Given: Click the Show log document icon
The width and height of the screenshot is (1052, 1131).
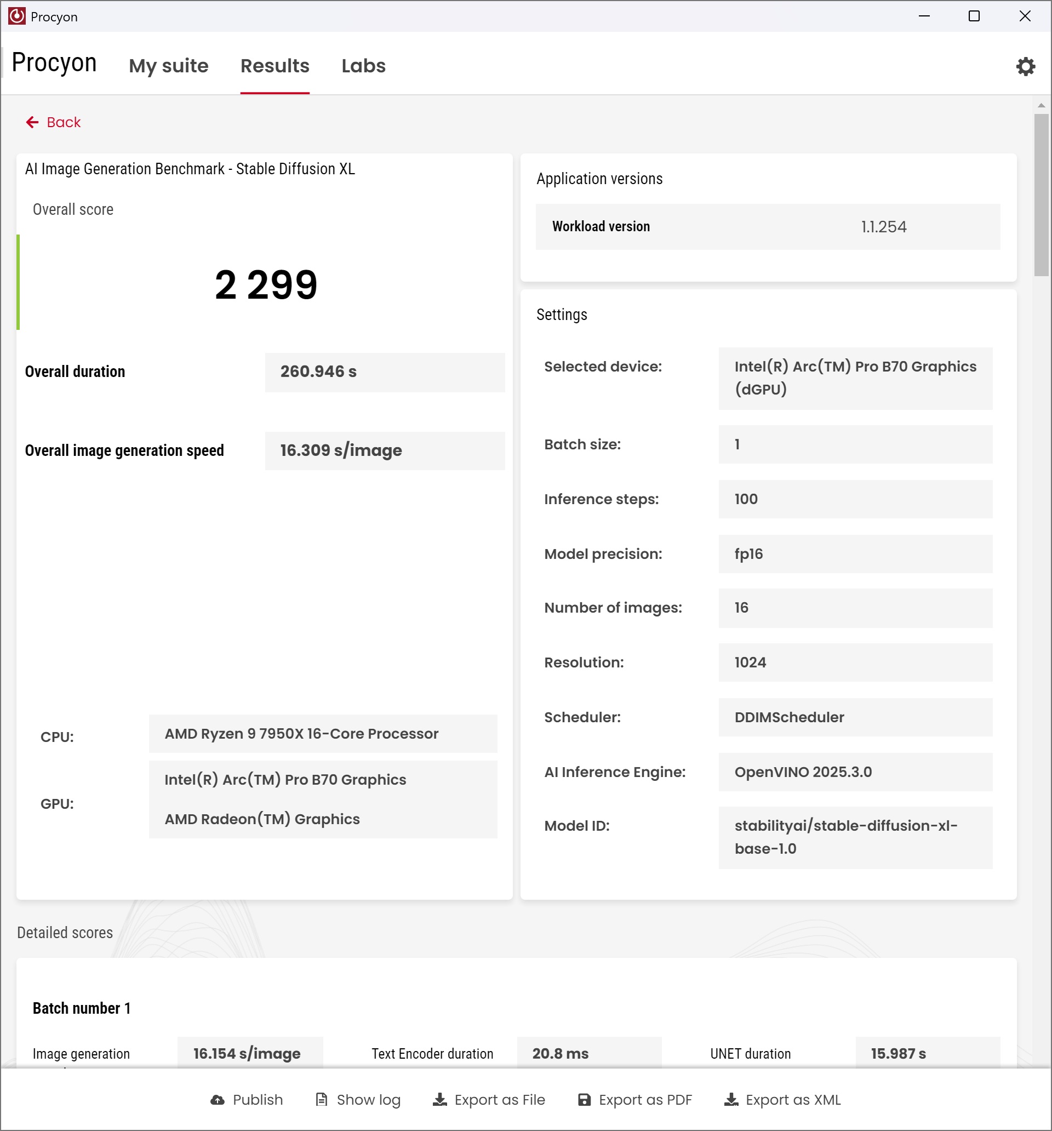Looking at the screenshot, I should coord(322,1100).
